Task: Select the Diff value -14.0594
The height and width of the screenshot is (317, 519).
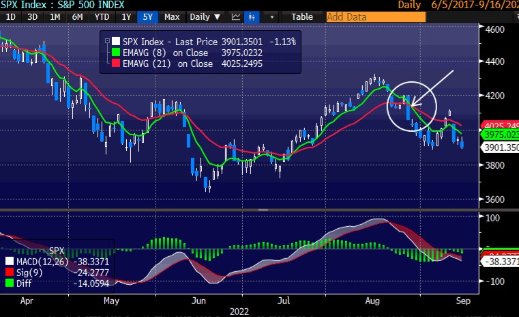Action: [91, 284]
